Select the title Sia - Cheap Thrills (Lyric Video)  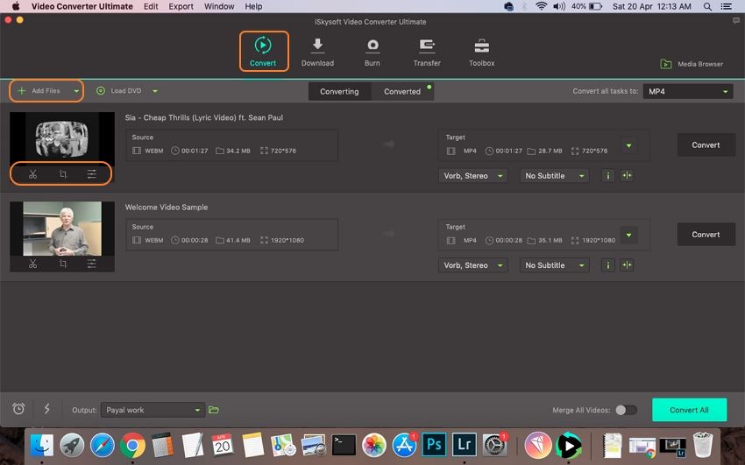point(204,117)
